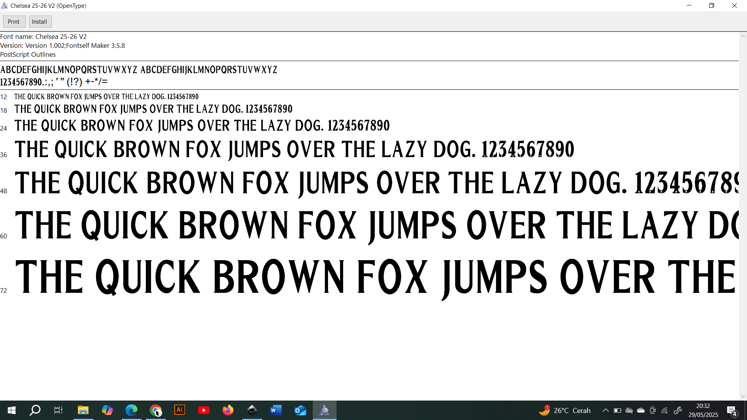Open Microsoft Word from the taskbar
This screenshot has width=747, height=420.
tap(276, 410)
